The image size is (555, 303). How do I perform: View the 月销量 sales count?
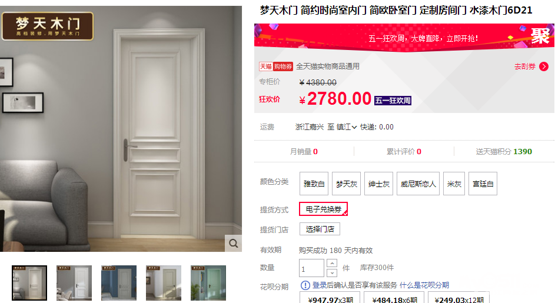(304, 152)
